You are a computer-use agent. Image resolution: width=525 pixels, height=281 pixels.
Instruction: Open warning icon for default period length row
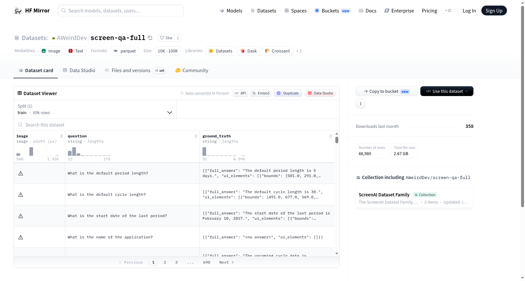[21, 173]
